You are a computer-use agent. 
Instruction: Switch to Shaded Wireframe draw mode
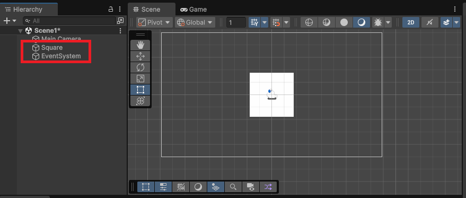pyautogui.click(x=327, y=22)
